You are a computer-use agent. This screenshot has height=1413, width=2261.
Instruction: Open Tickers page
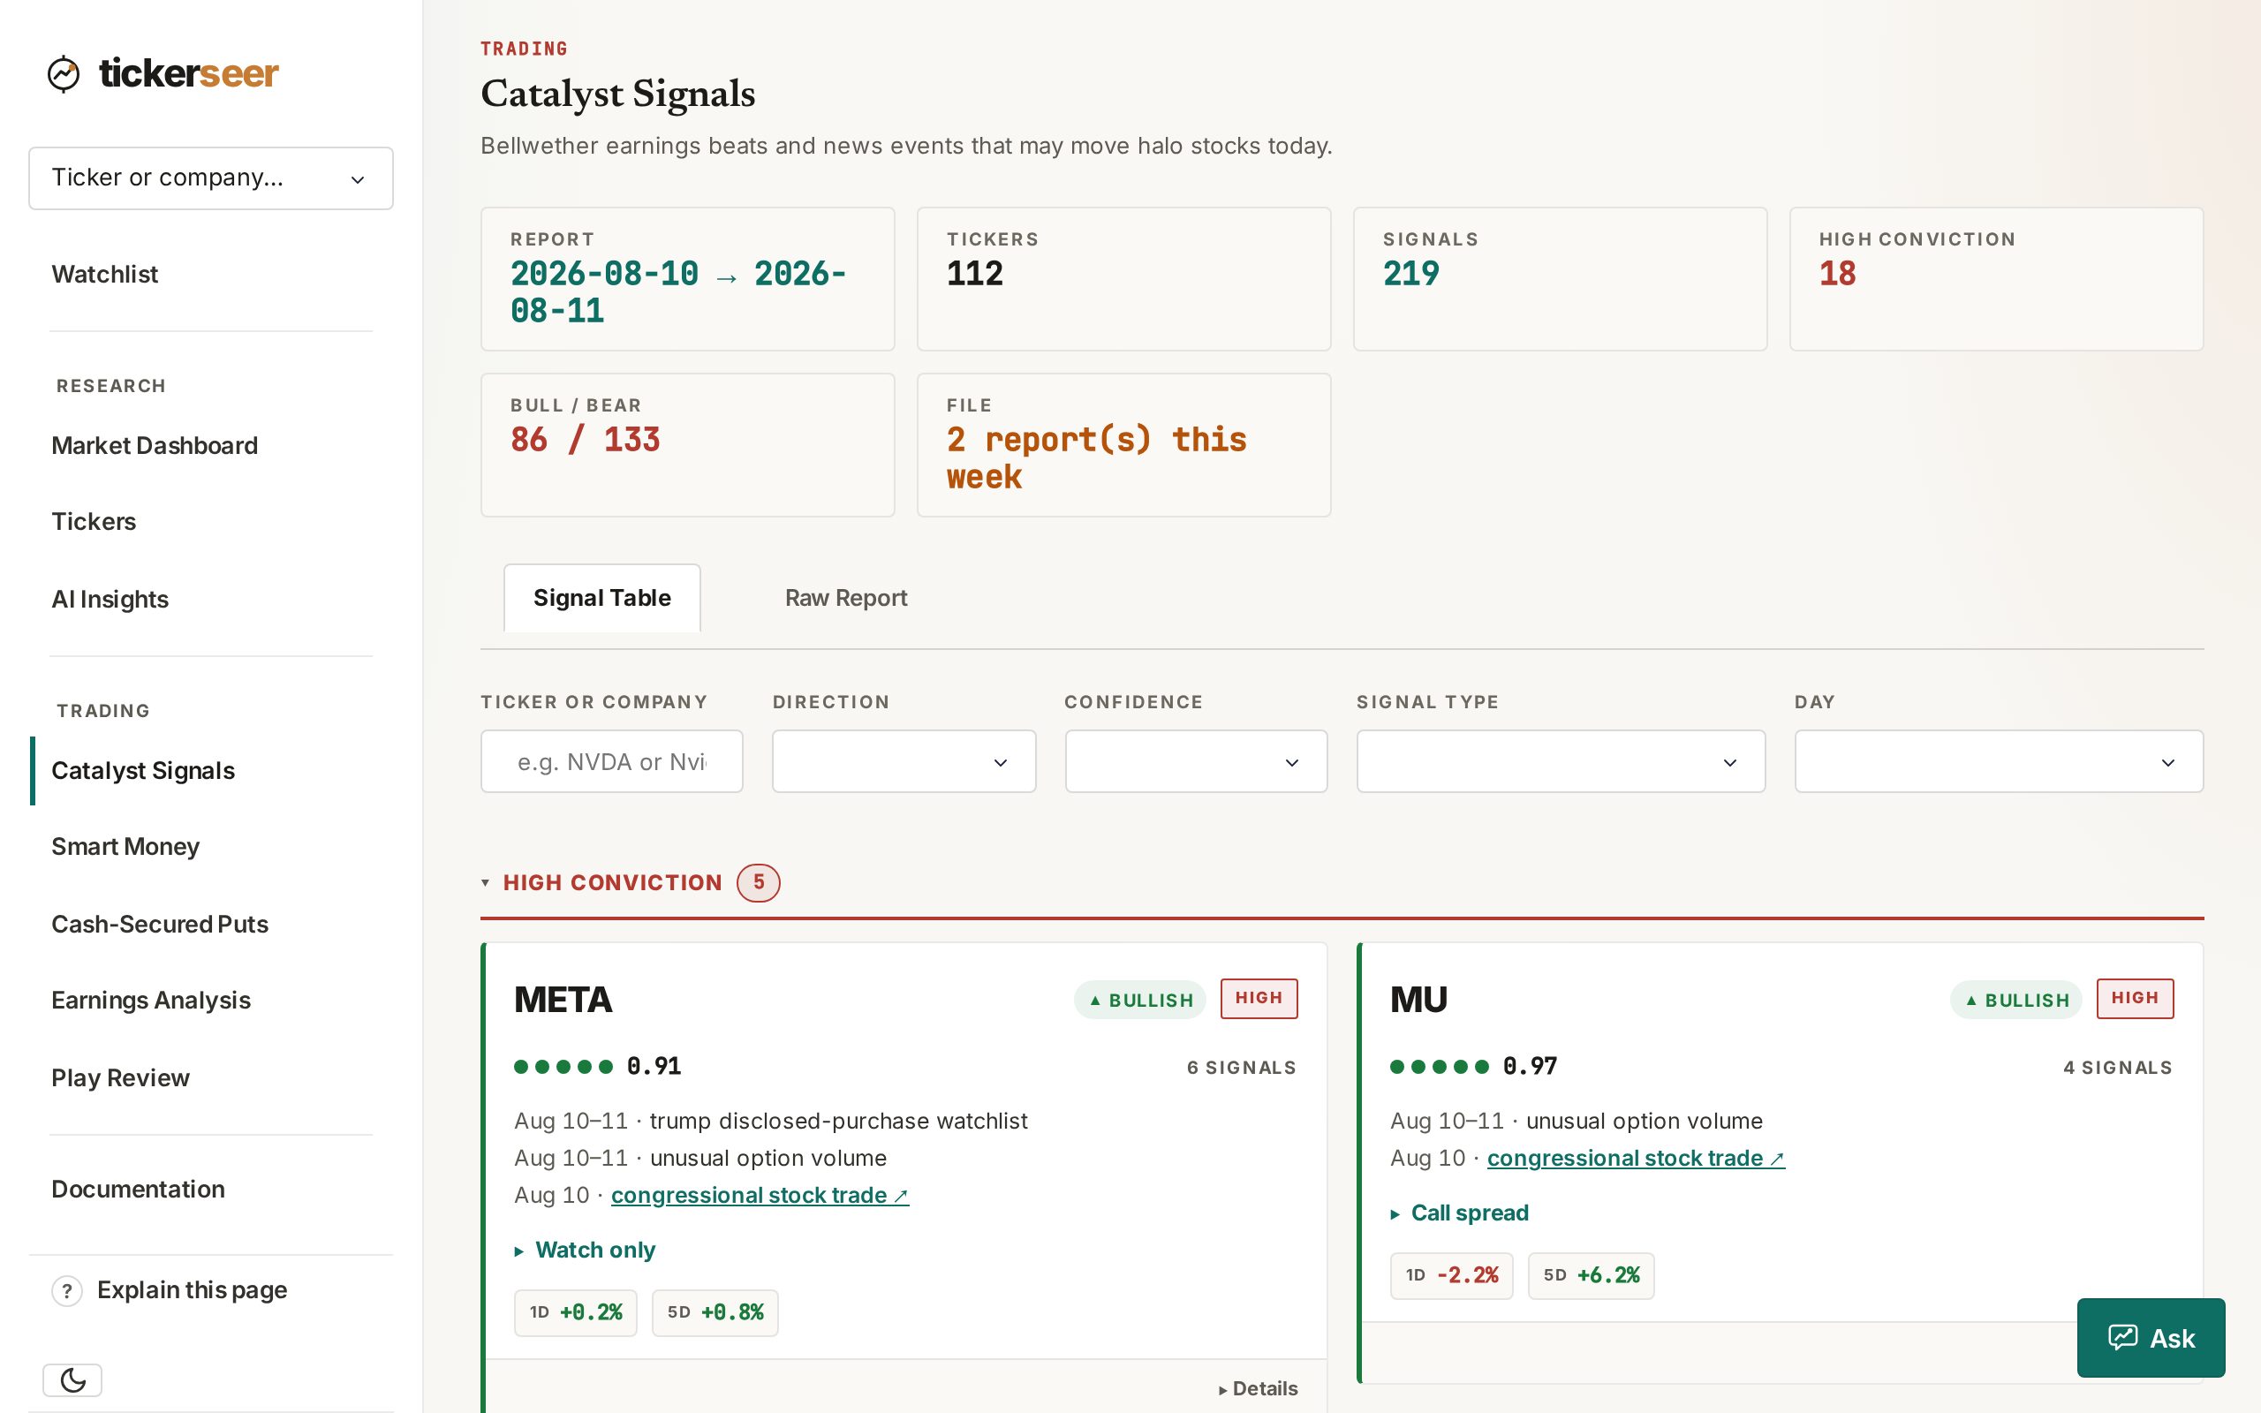tap(94, 521)
